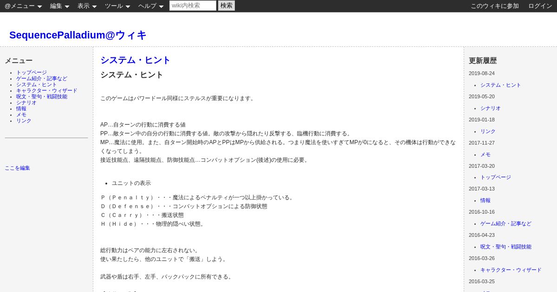The width and height of the screenshot is (557, 292).
Task: Open キャラクター・ウィザード in left menu
Action: pos(47,91)
